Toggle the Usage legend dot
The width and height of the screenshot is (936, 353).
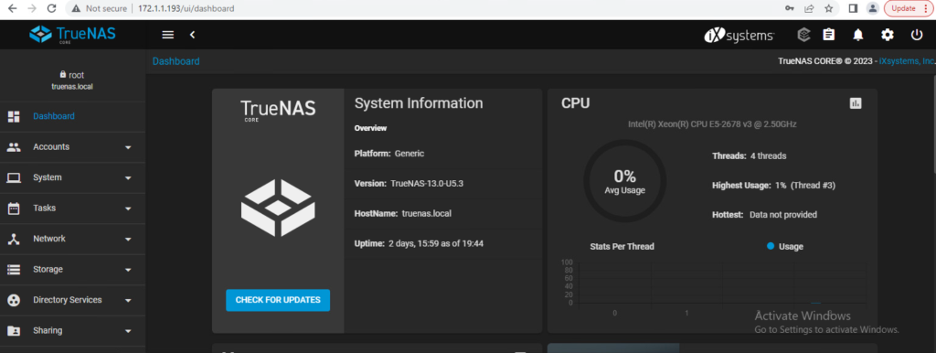coord(771,246)
